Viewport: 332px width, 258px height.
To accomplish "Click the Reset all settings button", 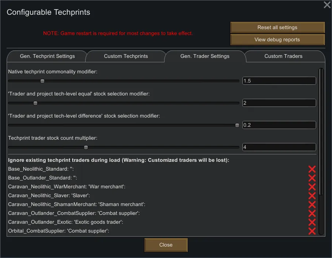I will 277,28.
